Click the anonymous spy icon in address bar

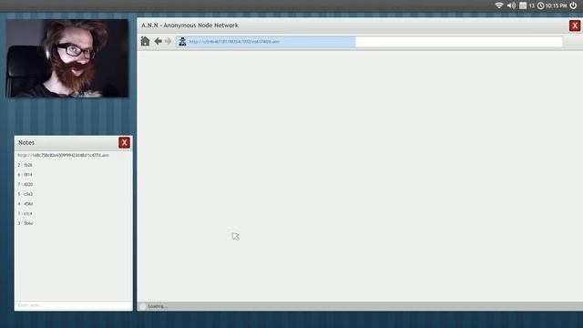tap(182, 41)
